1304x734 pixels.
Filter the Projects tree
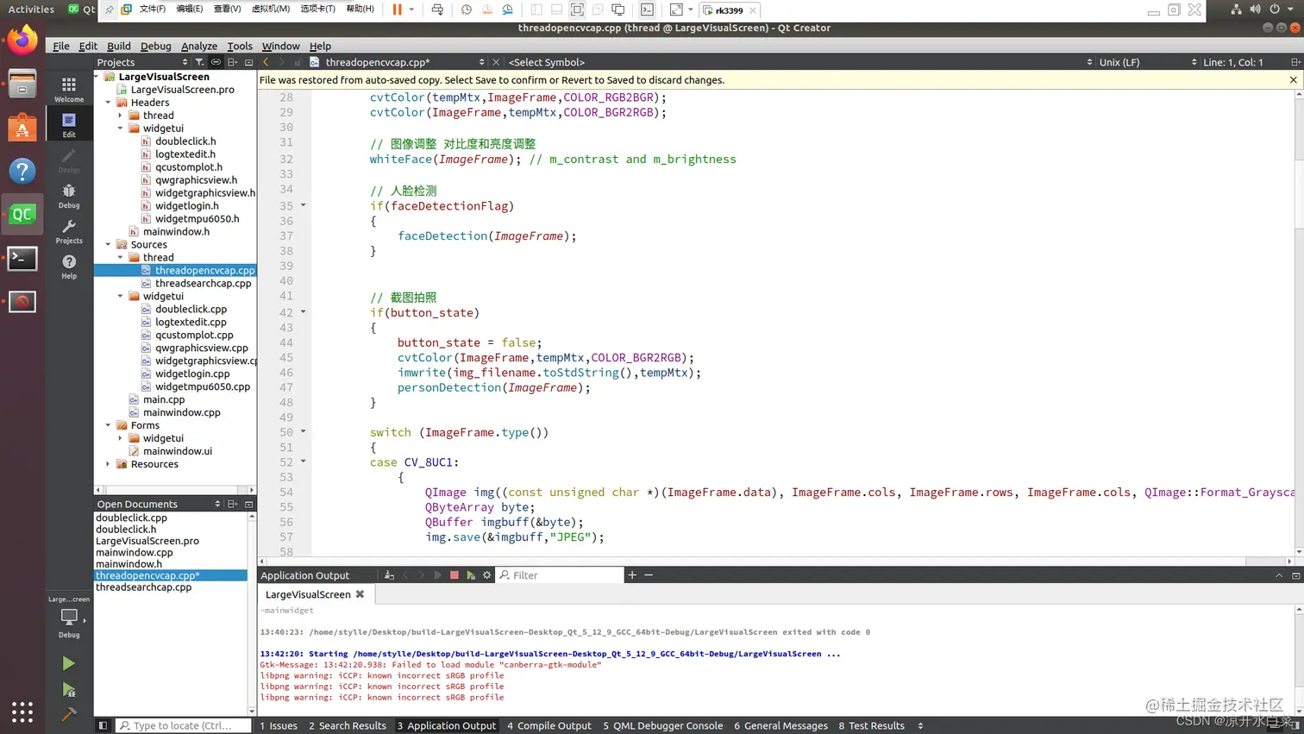click(199, 62)
